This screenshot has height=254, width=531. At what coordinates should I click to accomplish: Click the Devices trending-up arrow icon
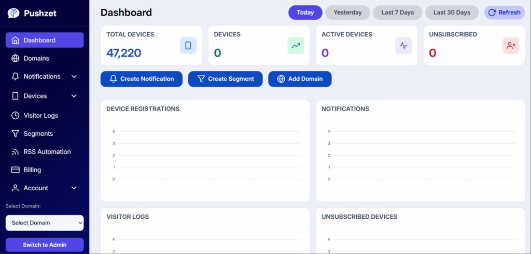coord(296,46)
